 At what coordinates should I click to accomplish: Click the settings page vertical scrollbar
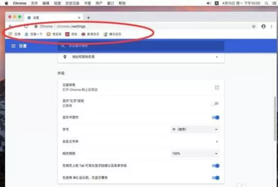point(275,118)
